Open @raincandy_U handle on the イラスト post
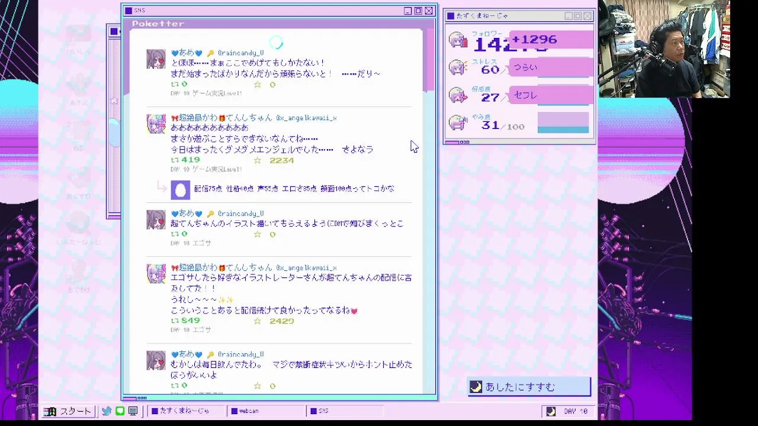This screenshot has height=426, width=758. coord(240,214)
